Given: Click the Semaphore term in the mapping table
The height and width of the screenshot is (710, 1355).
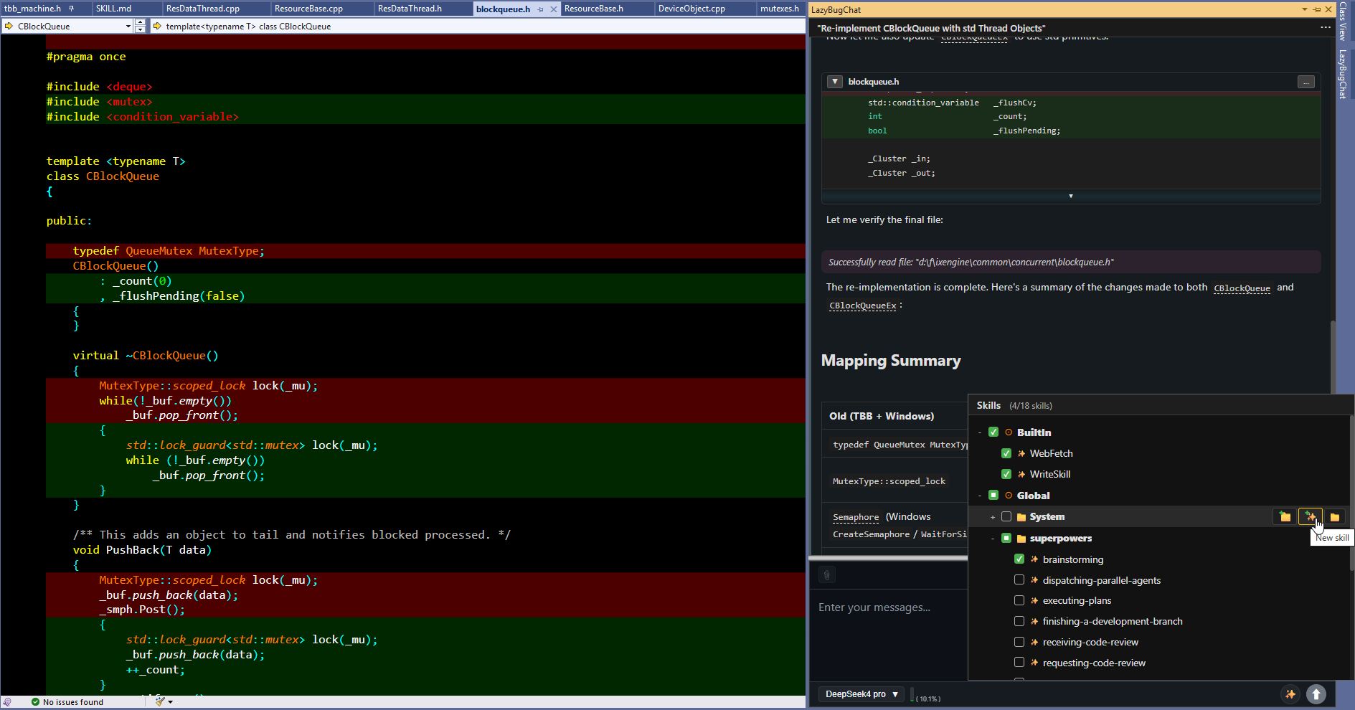Looking at the screenshot, I should pos(856,517).
